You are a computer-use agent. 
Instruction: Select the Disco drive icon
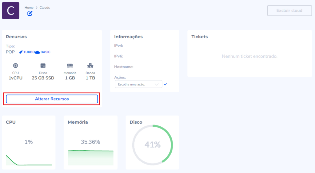[43, 66]
